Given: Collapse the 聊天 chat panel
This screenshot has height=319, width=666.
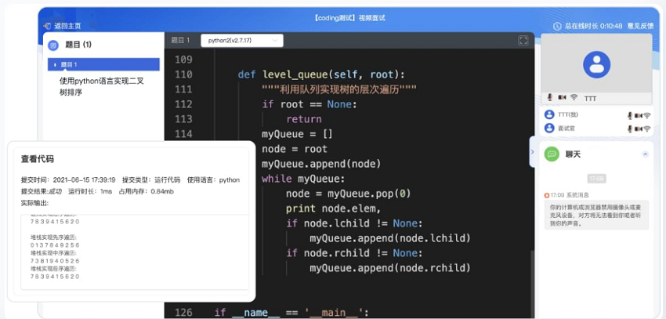Looking at the screenshot, I should pyautogui.click(x=646, y=154).
